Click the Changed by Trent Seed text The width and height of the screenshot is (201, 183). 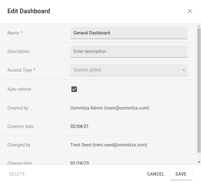(x=109, y=145)
